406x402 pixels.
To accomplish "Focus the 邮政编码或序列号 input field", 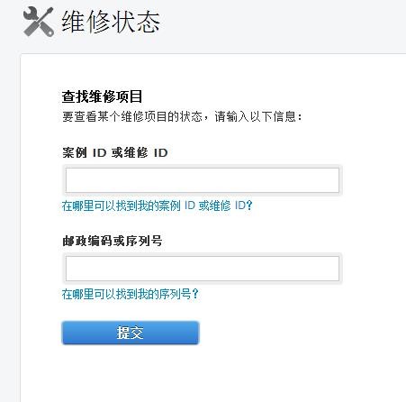I will [x=203, y=269].
